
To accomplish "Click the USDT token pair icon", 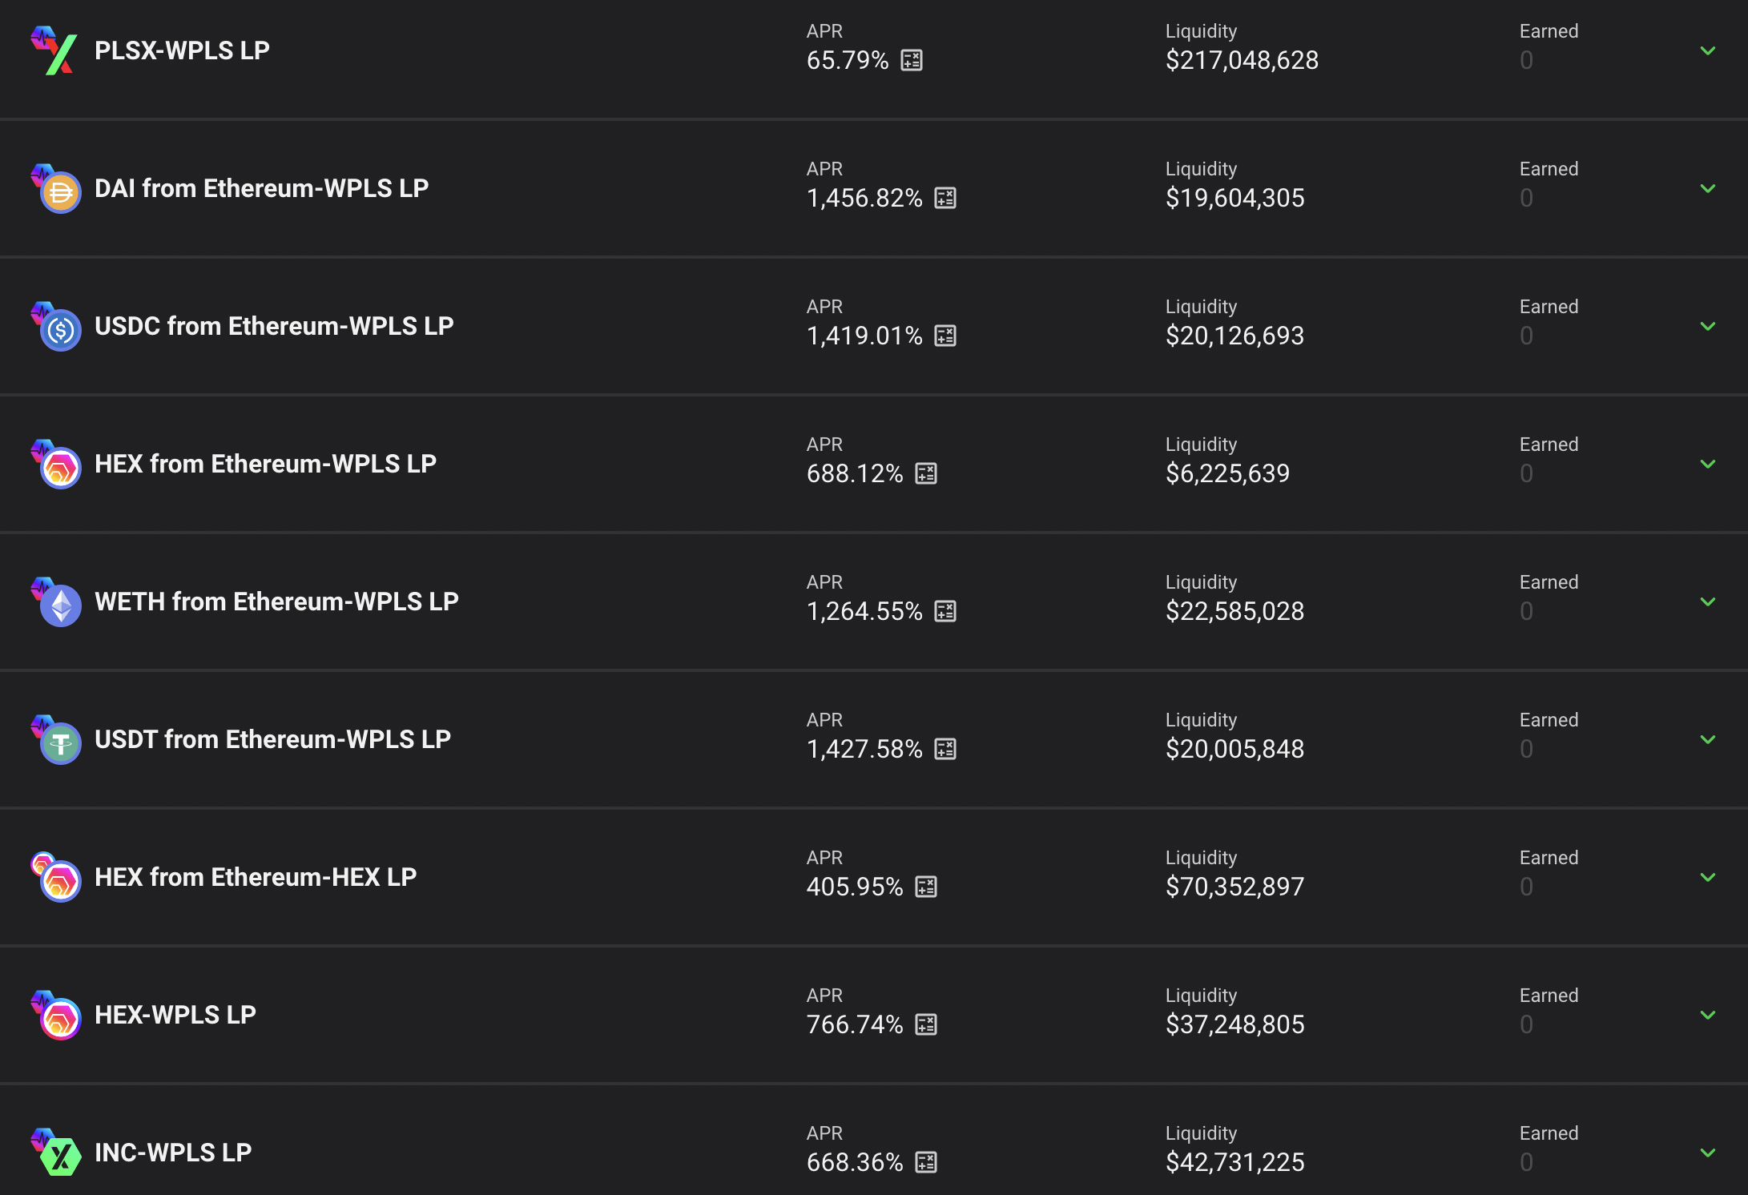I will pos(56,739).
